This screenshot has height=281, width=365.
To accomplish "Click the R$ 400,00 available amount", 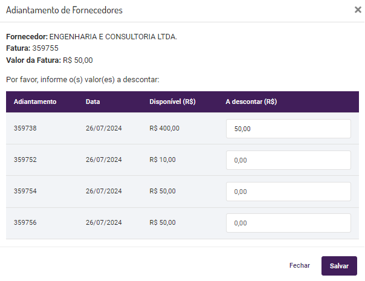I will pyautogui.click(x=164, y=128).
